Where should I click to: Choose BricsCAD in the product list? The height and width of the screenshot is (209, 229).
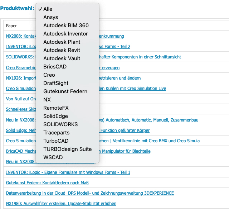pos(67,67)
